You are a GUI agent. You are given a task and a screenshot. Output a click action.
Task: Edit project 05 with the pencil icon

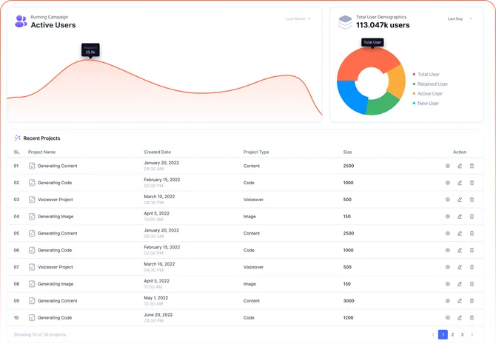(x=460, y=233)
